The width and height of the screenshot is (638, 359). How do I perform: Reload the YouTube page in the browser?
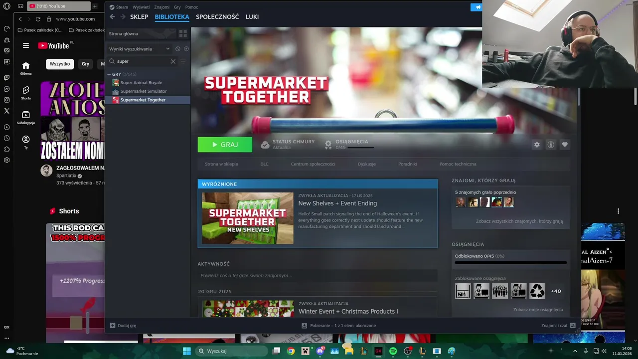coord(38,19)
